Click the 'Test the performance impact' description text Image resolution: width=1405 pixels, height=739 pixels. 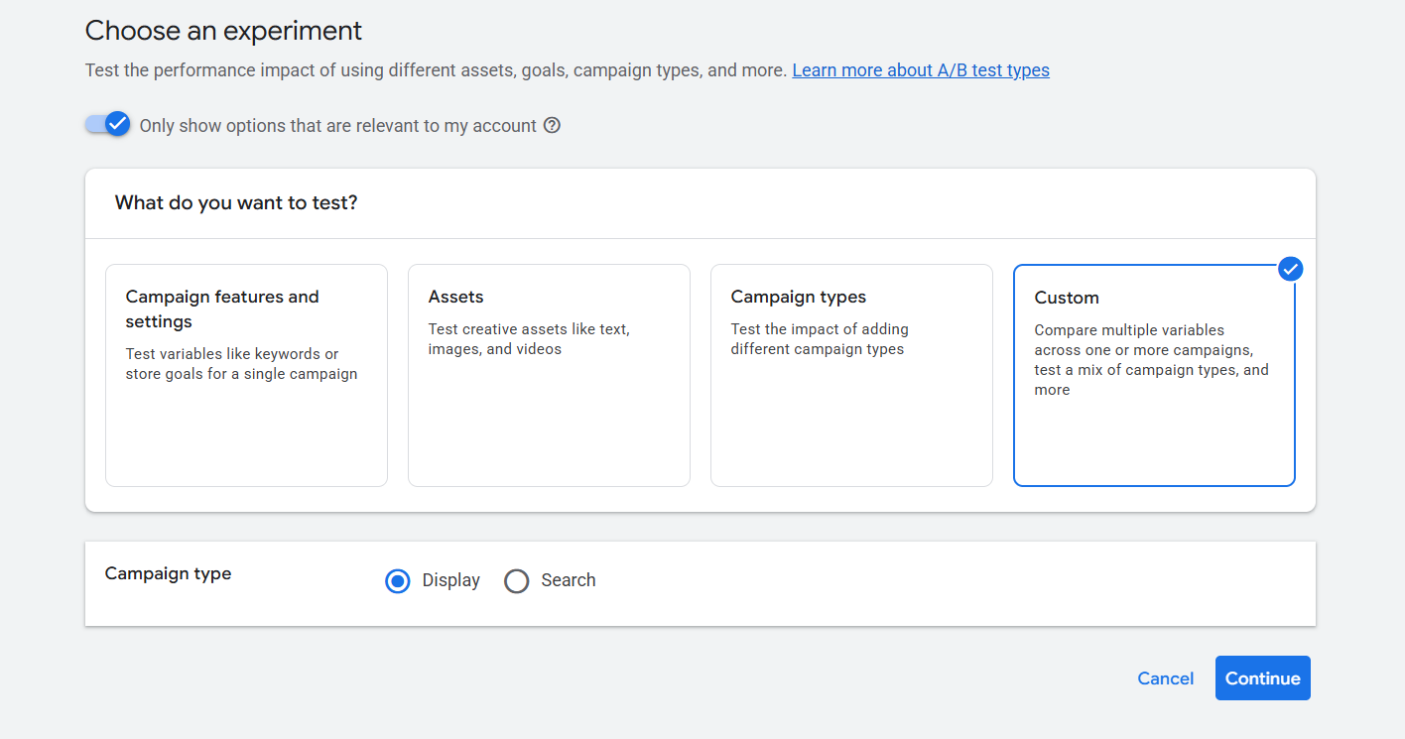tap(437, 70)
